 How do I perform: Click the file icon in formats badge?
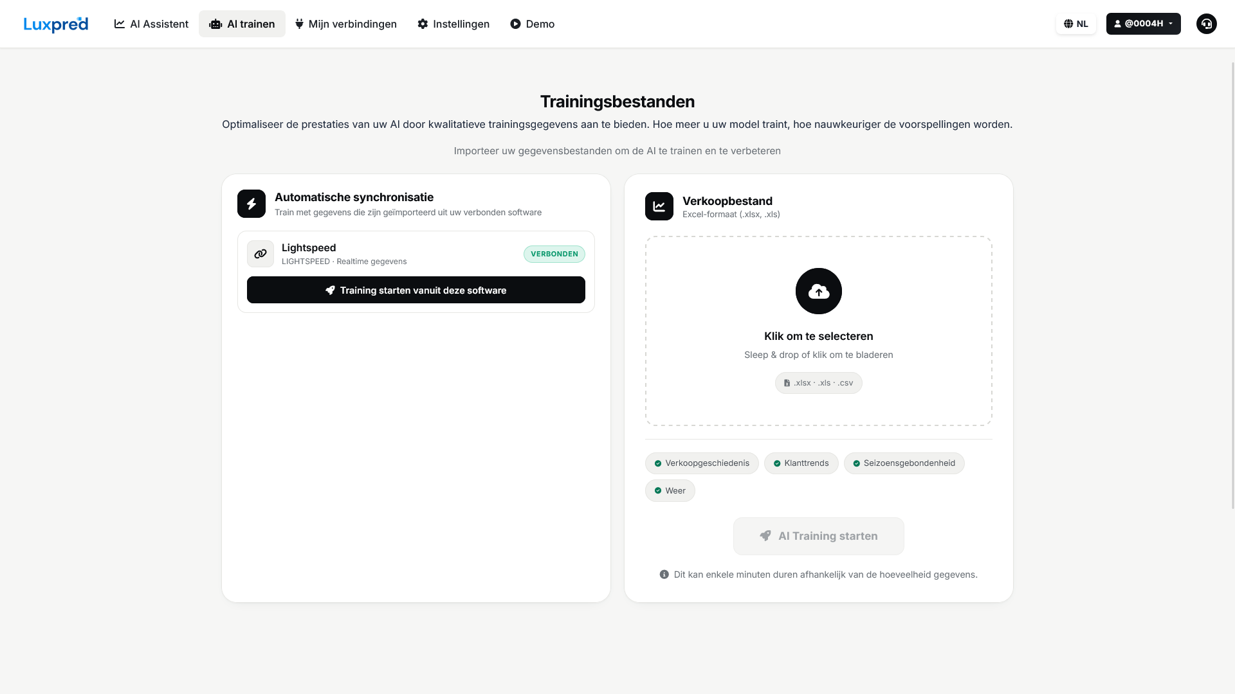[x=787, y=383]
